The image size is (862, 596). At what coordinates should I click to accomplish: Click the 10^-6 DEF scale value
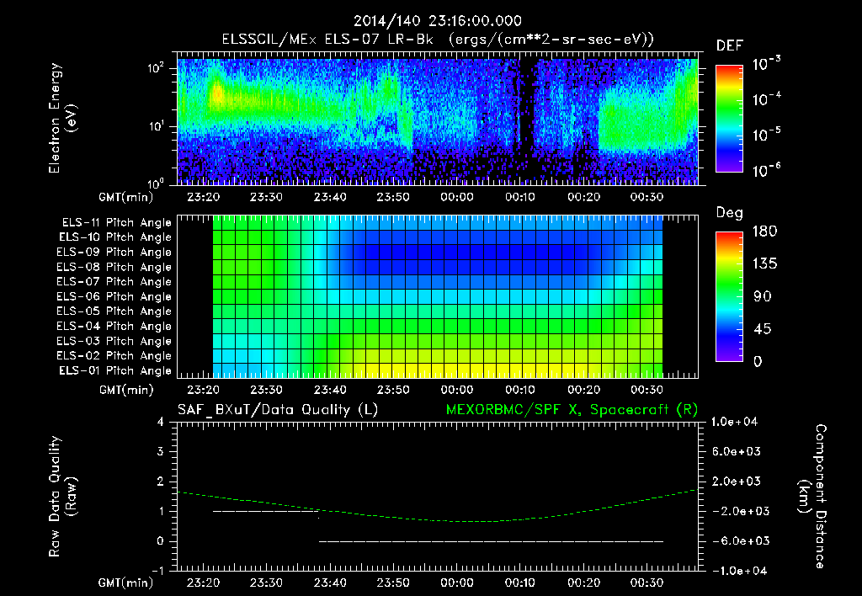(x=766, y=170)
